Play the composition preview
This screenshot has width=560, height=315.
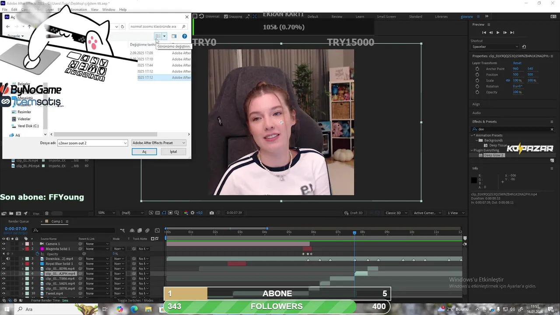tap(498, 32)
